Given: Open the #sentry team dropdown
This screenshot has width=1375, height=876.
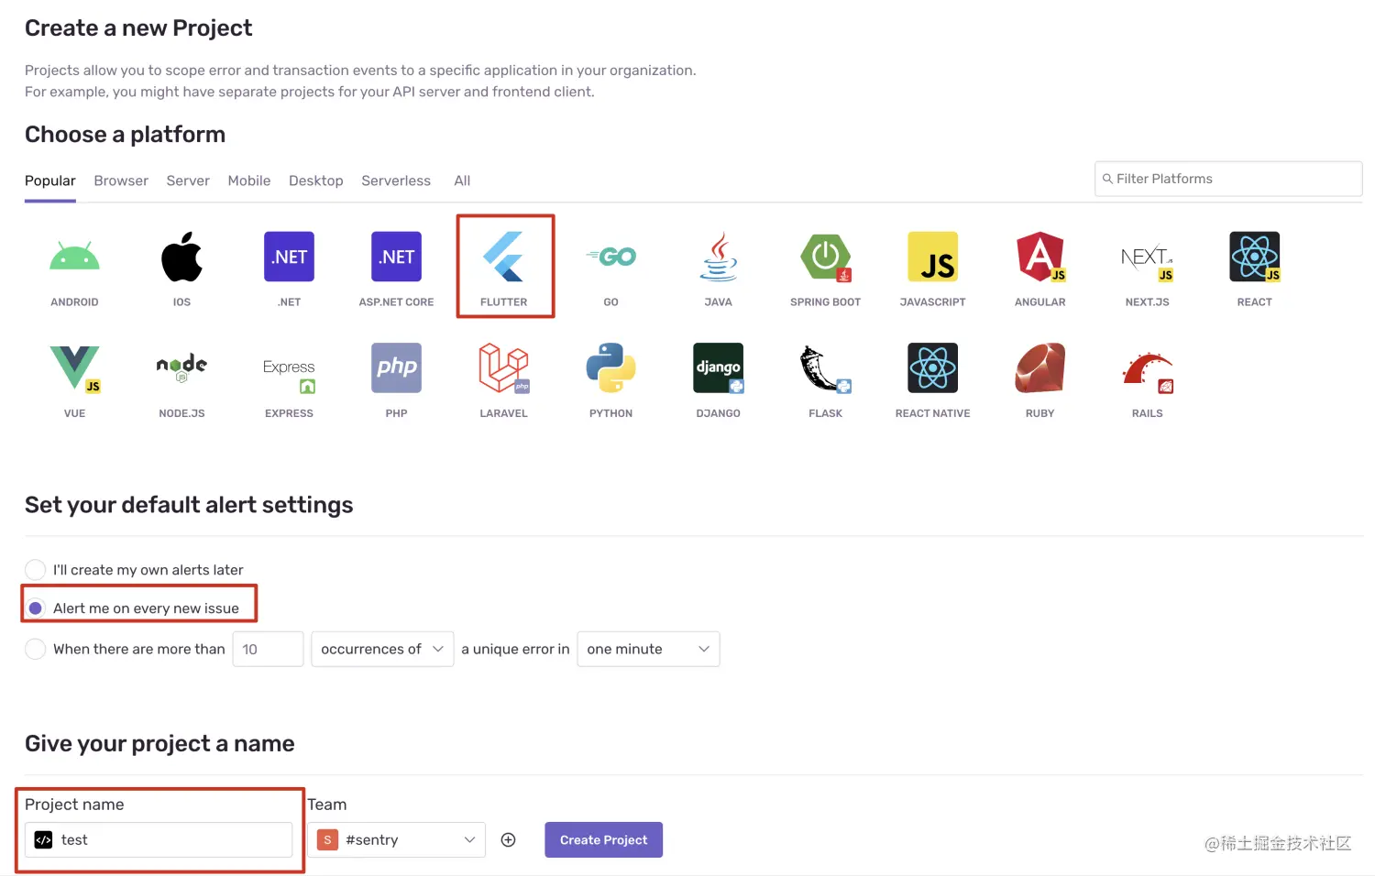Looking at the screenshot, I should pyautogui.click(x=396, y=840).
